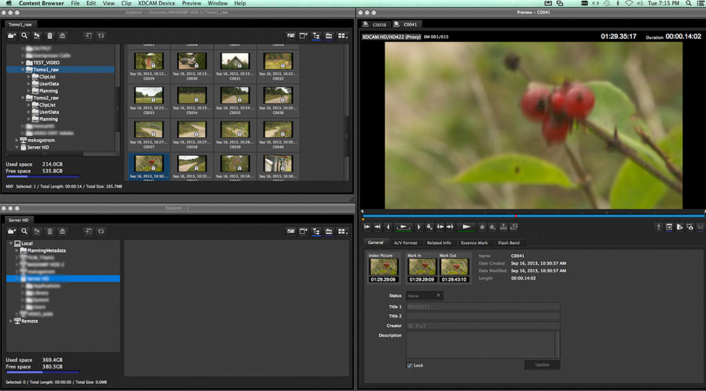706x391 pixels.
Task: Click the Index Picture thumbnail
Action: point(383,267)
